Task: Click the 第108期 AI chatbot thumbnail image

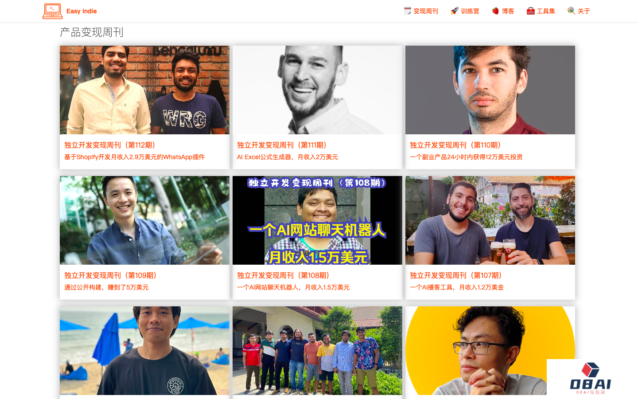Action: point(317,220)
